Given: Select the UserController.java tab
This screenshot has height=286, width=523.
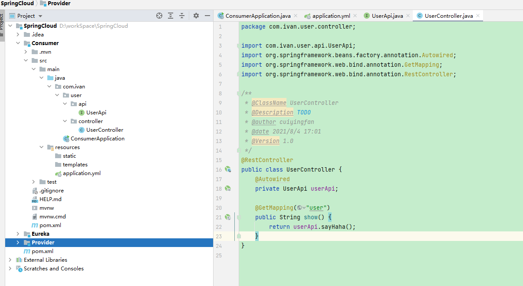Looking at the screenshot, I should click(x=448, y=16).
